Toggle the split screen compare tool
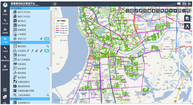The height and width of the screenshot is (105, 193). coord(145,11)
